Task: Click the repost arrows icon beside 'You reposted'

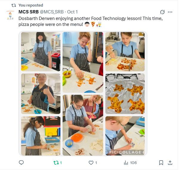Action: pos(13,5)
